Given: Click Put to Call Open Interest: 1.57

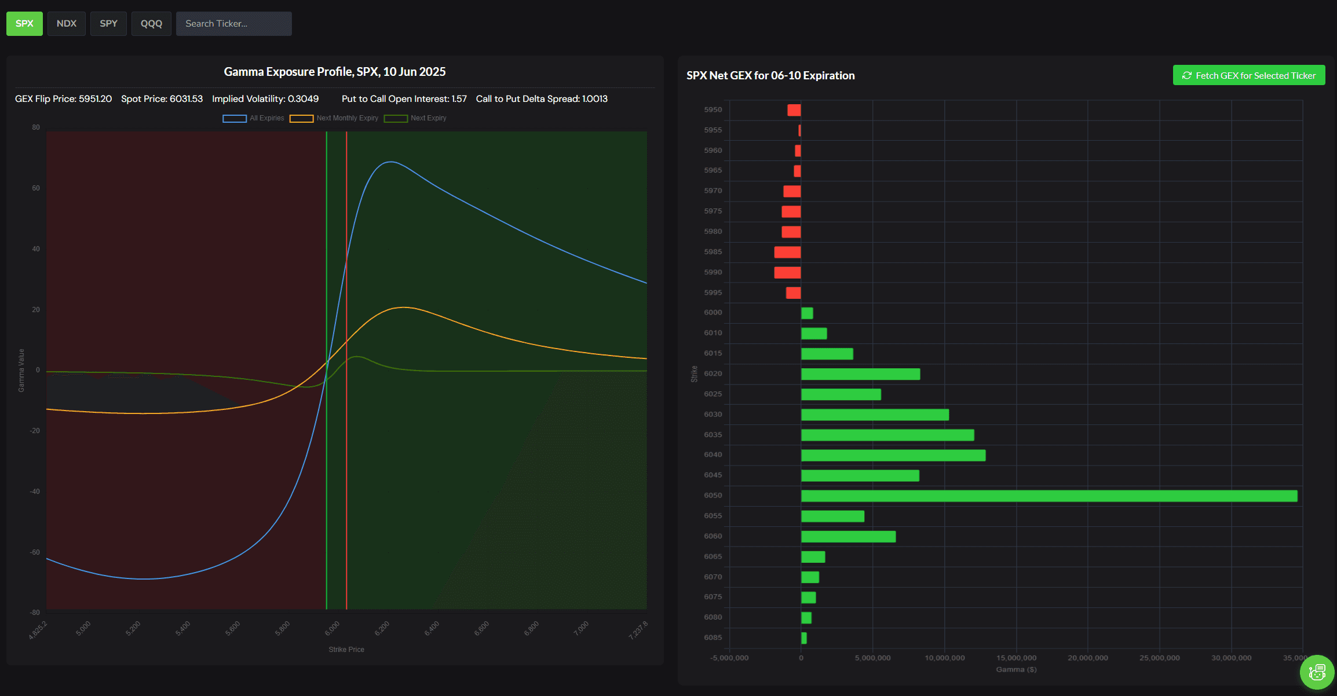Looking at the screenshot, I should click(x=404, y=99).
